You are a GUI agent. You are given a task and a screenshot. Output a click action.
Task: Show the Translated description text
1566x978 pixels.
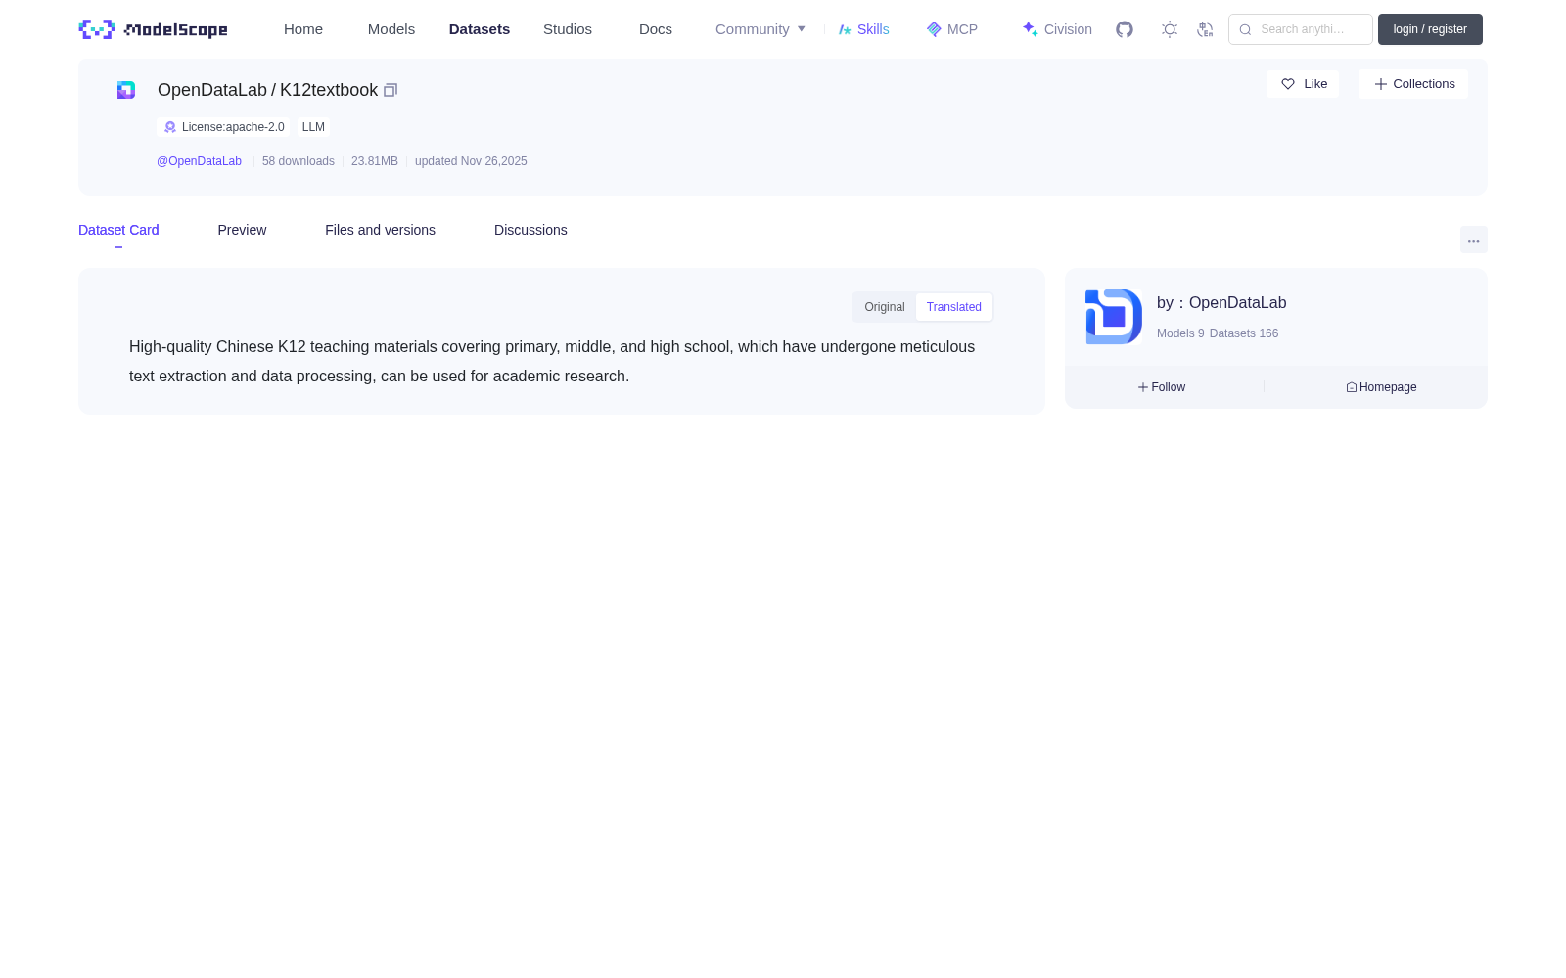pyautogui.click(x=954, y=307)
